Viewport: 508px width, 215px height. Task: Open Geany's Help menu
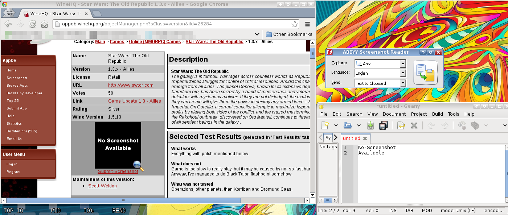[x=469, y=114]
